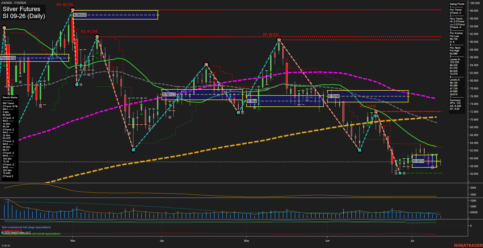This screenshot has width=483, height=248.
Task: Click the SI 09-26 instrument label at the bottom
Action: (6, 246)
